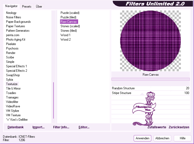The image size is (194, 144).
Task: Select Simple category
Action: pyautogui.click(x=10, y=62)
